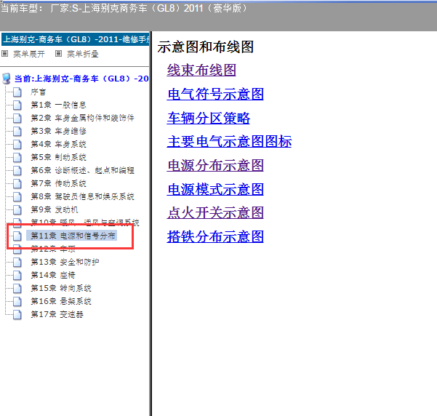Click the computer icon at tree root
The image size is (437, 416).
click(x=6, y=79)
